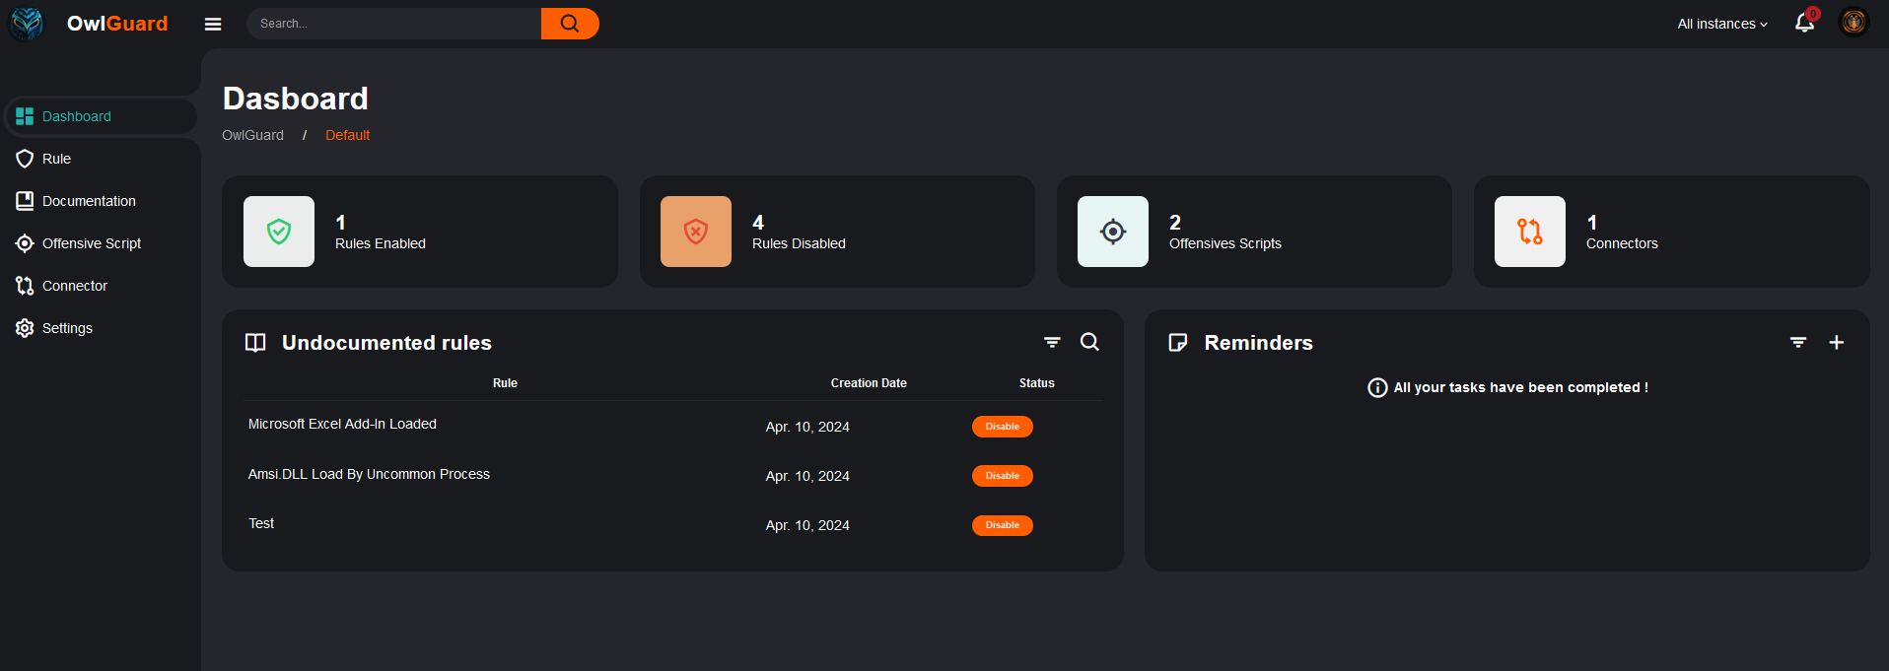
Task: Go to Settings in sidebar
Action: [x=67, y=328]
